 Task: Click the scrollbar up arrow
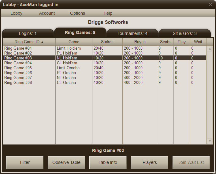210,49
